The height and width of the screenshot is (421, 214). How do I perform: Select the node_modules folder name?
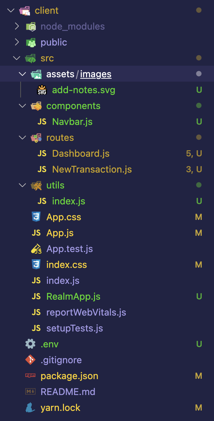tap(73, 27)
